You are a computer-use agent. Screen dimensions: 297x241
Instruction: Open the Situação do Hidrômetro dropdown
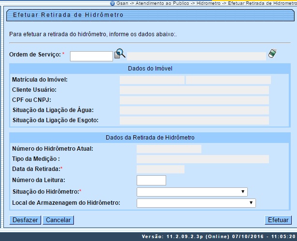(x=192, y=192)
